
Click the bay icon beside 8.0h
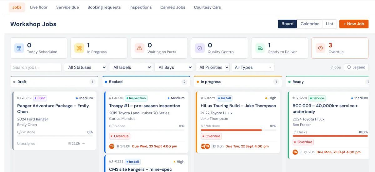(214, 146)
